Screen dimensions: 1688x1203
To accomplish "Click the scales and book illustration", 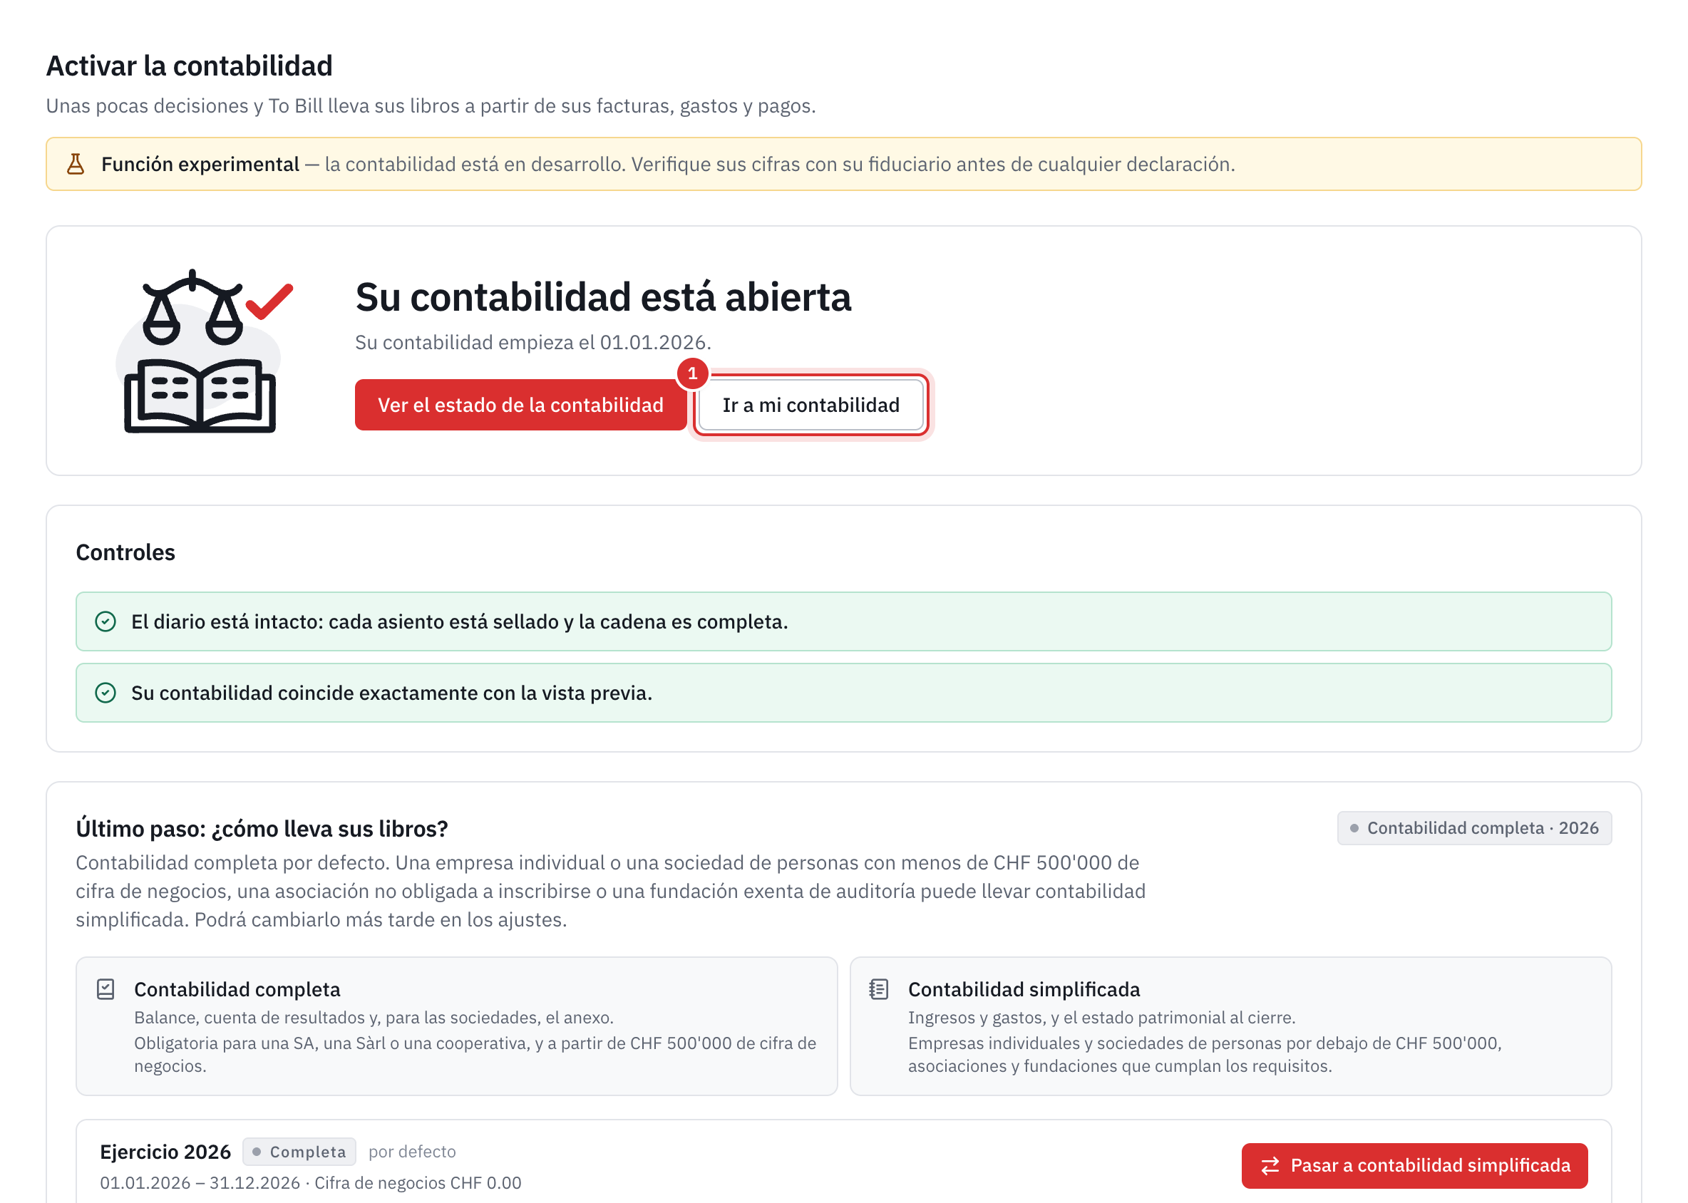I will pos(204,351).
